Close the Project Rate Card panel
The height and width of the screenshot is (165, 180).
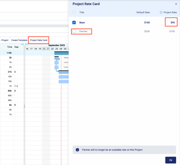[176, 4]
